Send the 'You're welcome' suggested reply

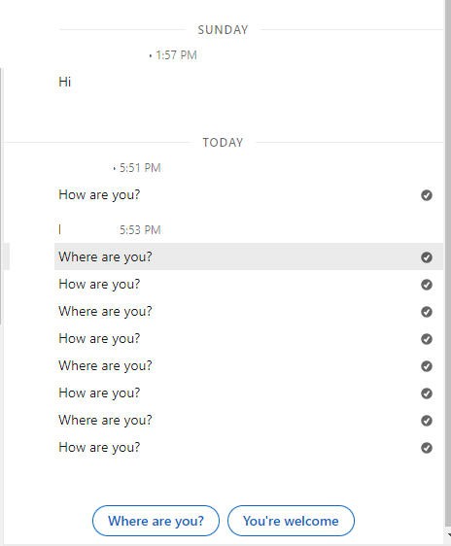coord(291,521)
